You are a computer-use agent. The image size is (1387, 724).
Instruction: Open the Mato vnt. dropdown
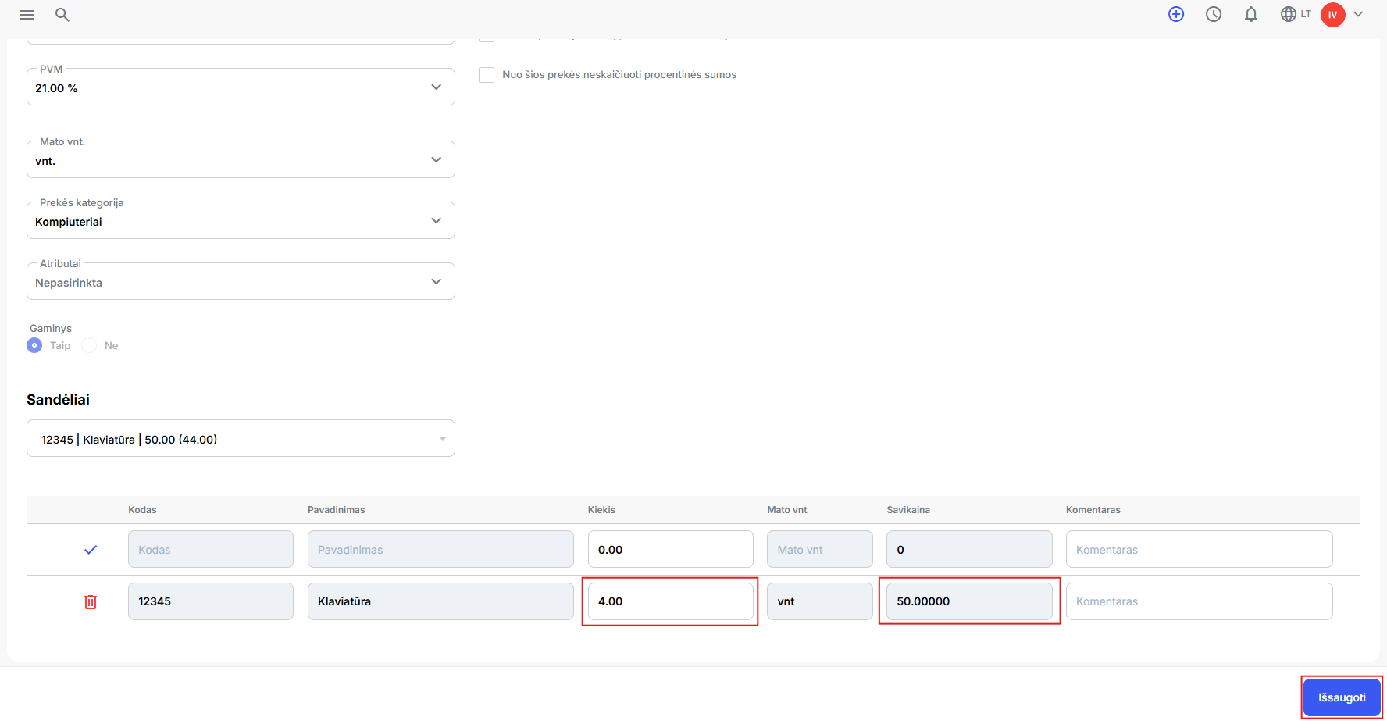241,159
